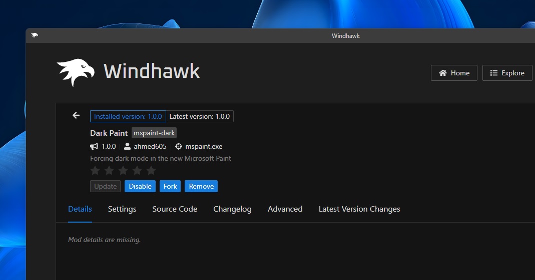Go back using the left arrow

[76, 116]
